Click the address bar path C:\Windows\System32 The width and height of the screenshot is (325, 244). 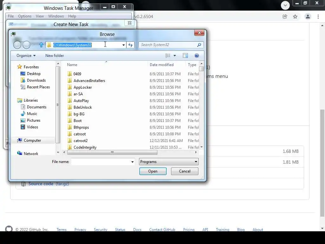[x=72, y=45]
